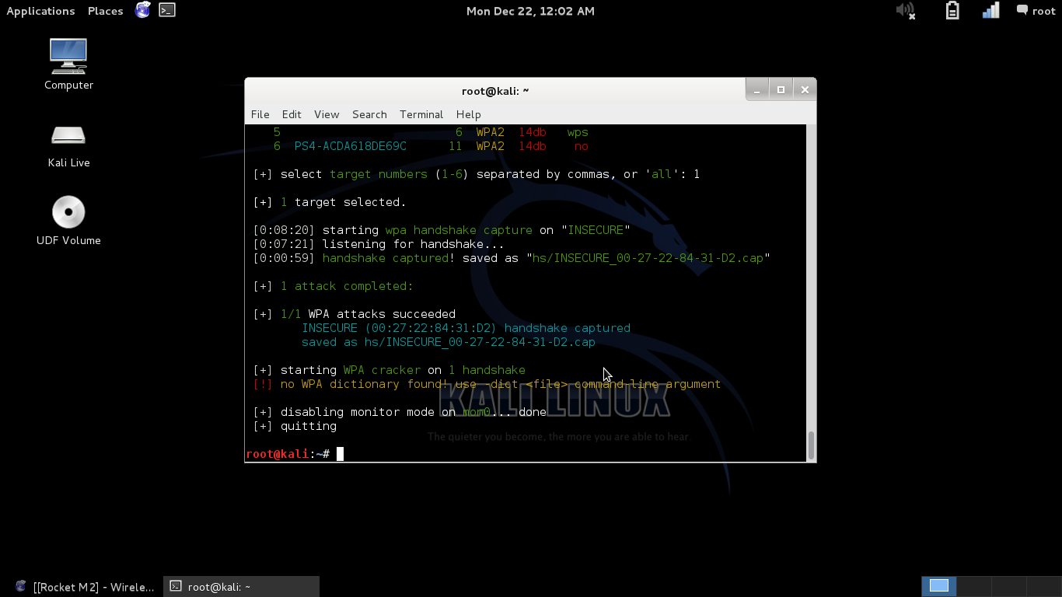Click "no WPA dictionary found!" warning
Viewport: 1062px width, 597px height.
point(364,384)
